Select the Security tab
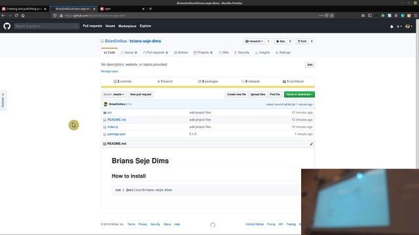The height and width of the screenshot is (235, 419). 242,52
